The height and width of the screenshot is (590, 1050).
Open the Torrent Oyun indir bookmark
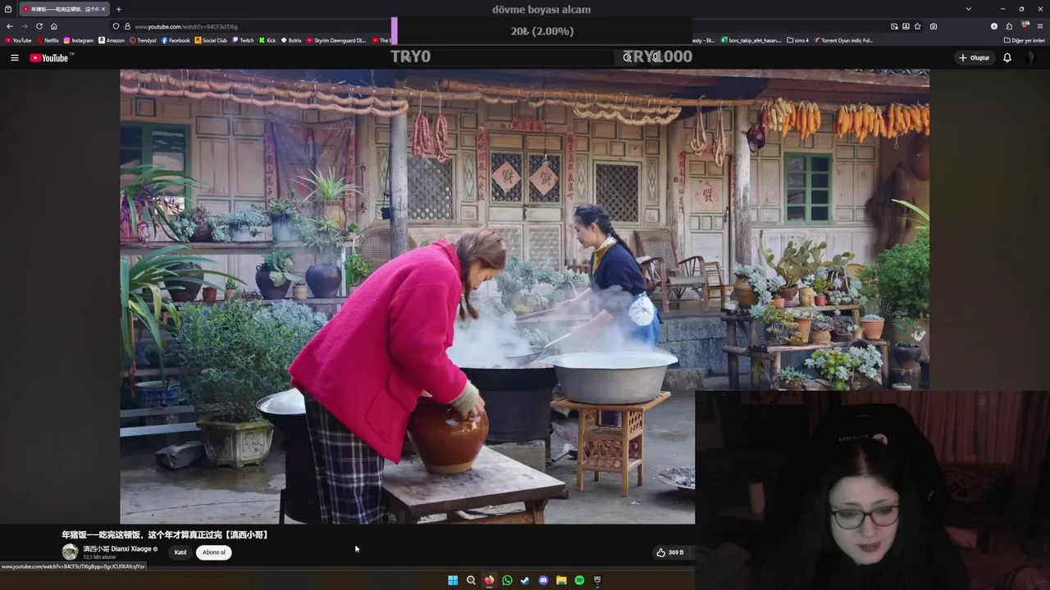click(844, 40)
